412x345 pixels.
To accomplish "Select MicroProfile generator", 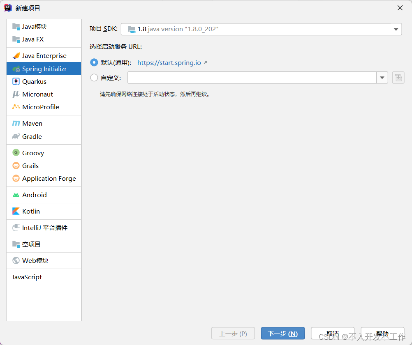I will tap(44, 107).
